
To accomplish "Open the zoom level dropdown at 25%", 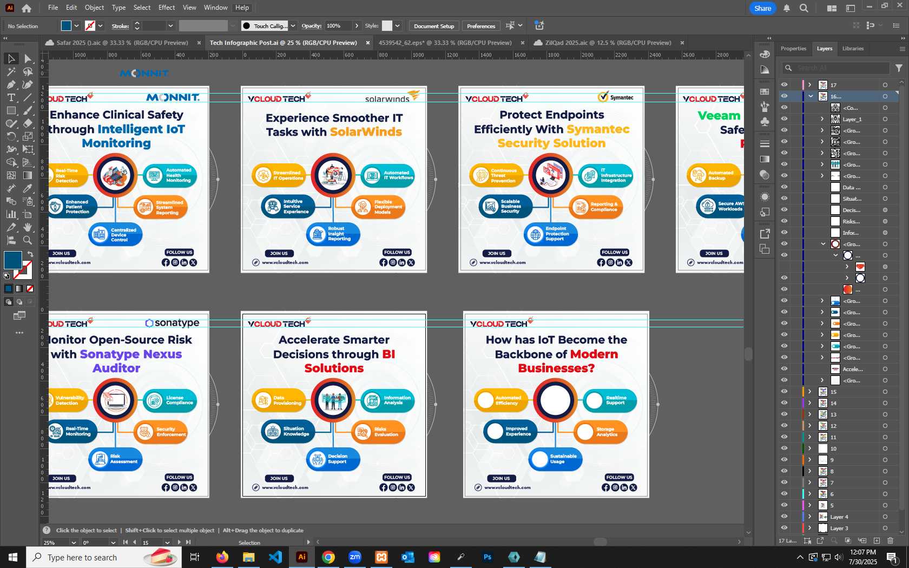I will [74, 542].
